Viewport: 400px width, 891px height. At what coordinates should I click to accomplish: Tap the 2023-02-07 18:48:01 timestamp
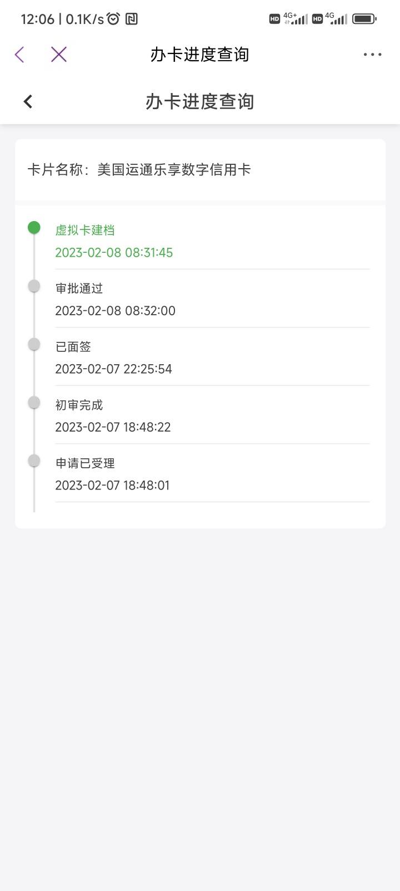point(112,485)
